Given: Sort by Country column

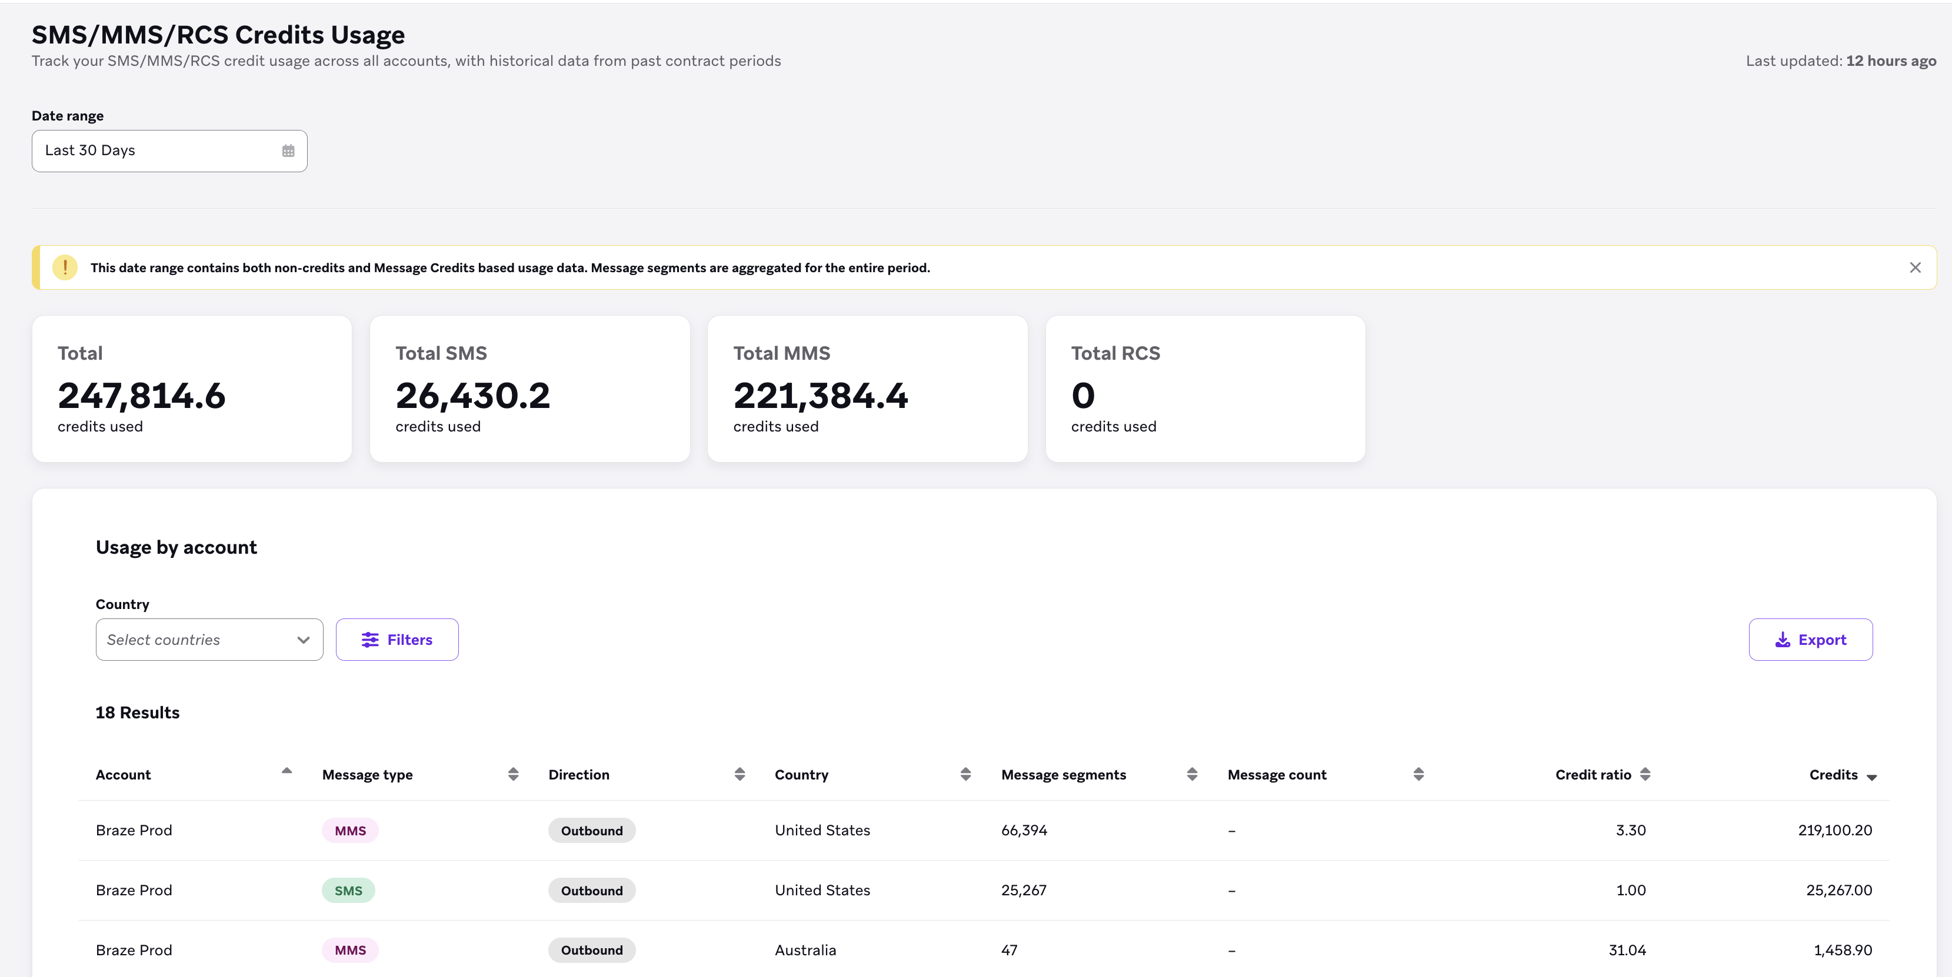Looking at the screenshot, I should tap(965, 774).
